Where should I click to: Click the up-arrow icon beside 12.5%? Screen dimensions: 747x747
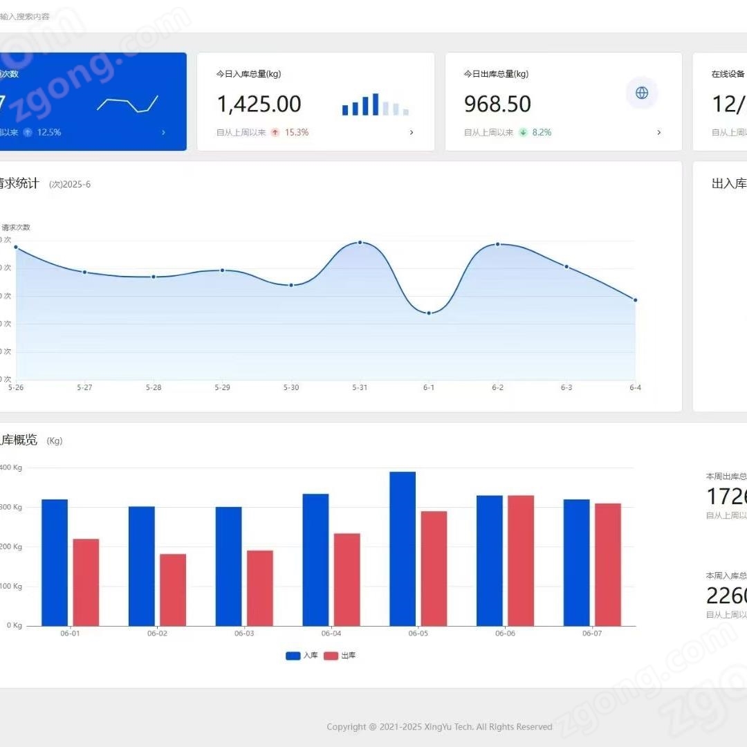click(28, 132)
